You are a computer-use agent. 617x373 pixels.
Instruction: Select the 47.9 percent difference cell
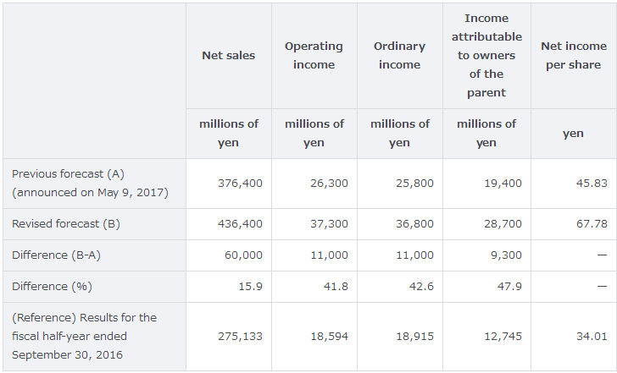coord(510,286)
